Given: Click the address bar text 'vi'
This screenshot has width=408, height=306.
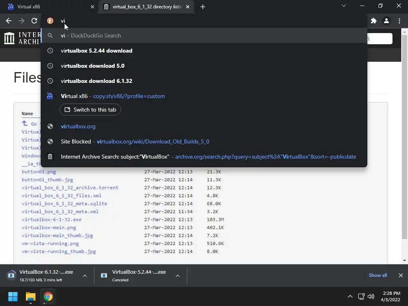Looking at the screenshot, I should pos(63,21).
